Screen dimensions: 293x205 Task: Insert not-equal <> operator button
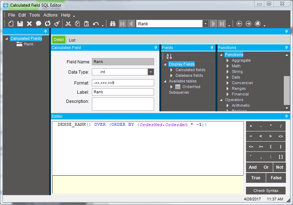281,136
